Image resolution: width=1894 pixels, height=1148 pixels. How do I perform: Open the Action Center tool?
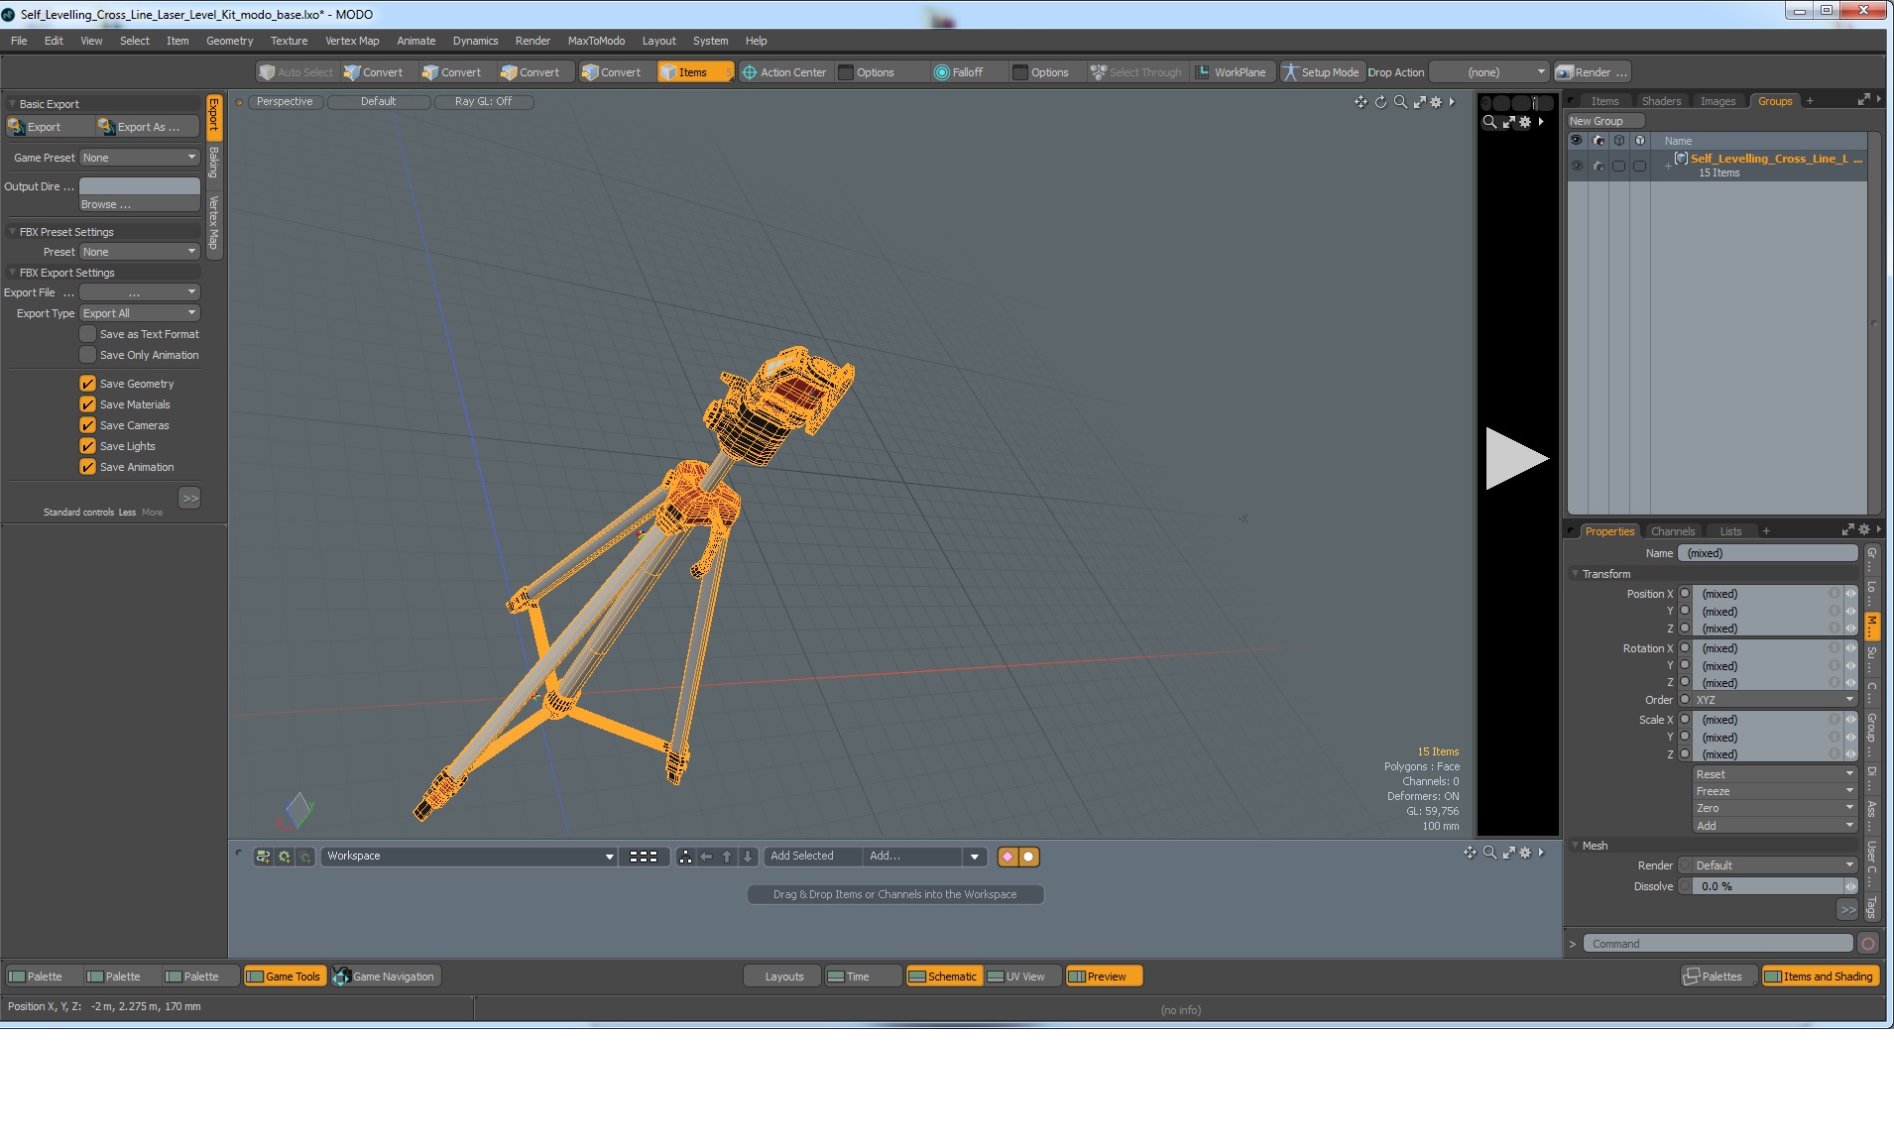tap(784, 72)
